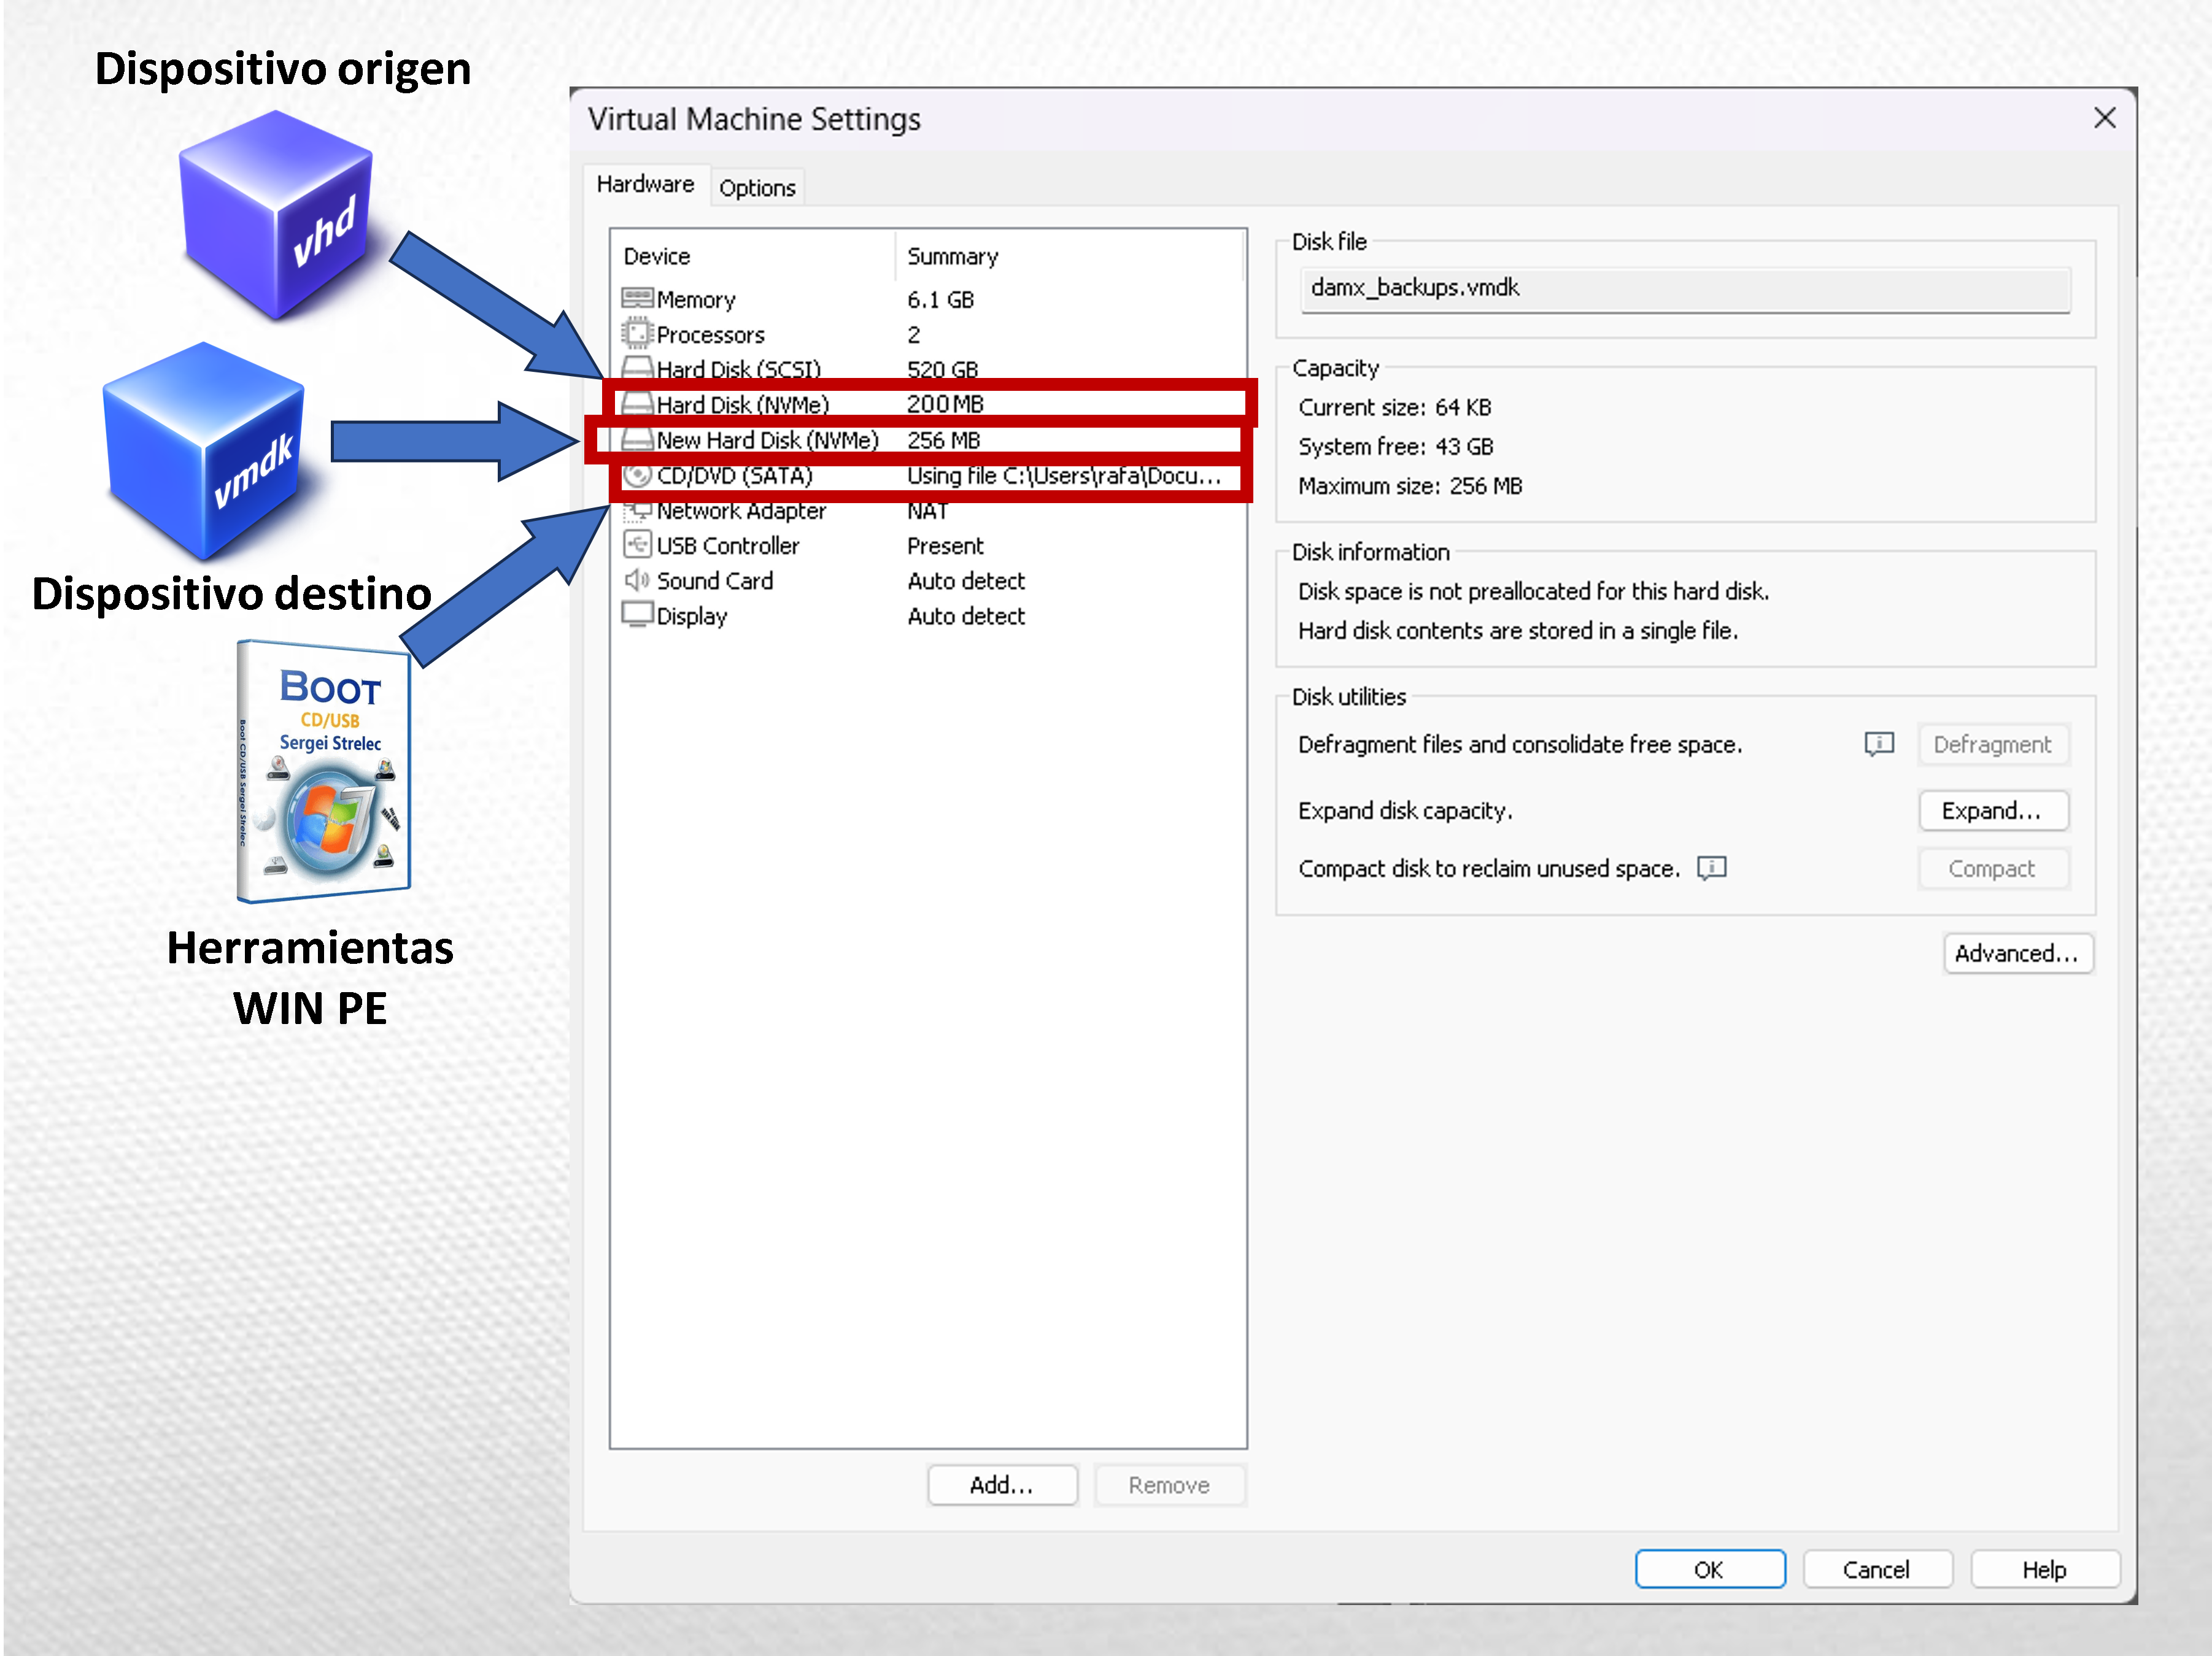The width and height of the screenshot is (2212, 1656).
Task: Click the Compact disk info tooltip icon
Action: pos(1711,868)
